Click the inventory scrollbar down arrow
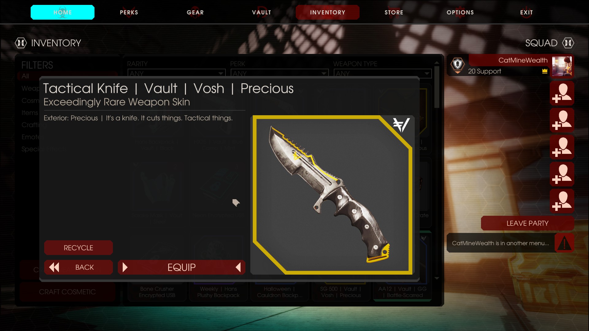This screenshot has height=331, width=589. point(437,278)
